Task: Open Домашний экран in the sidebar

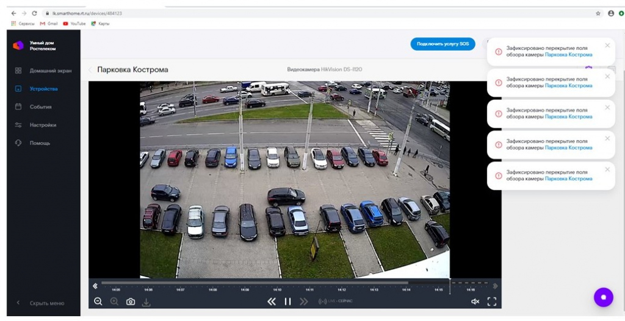Action: [x=50, y=71]
